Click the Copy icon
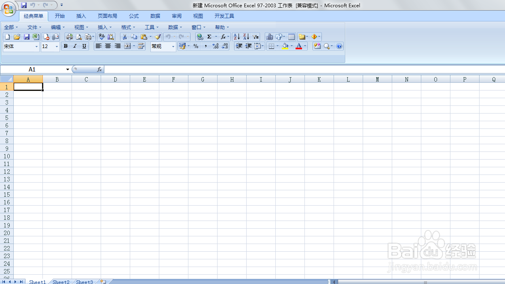Viewport: 505px width, 284px height. pyautogui.click(x=134, y=37)
